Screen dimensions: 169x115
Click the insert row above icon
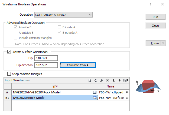(x=96, y=80)
